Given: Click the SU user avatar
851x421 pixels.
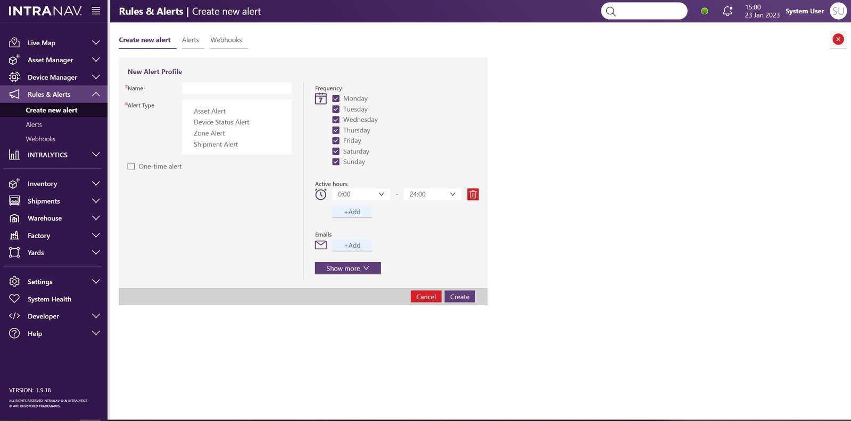Looking at the screenshot, I should click(838, 11).
